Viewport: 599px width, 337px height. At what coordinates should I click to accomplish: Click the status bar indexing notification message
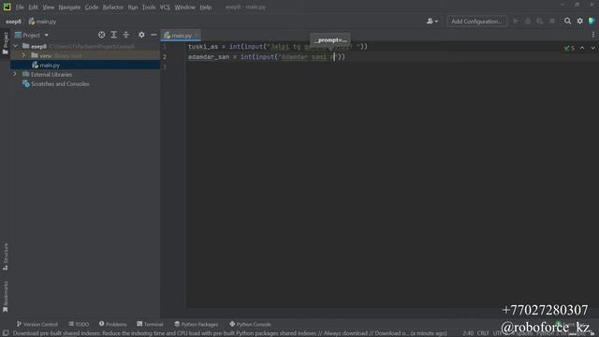tap(229, 333)
